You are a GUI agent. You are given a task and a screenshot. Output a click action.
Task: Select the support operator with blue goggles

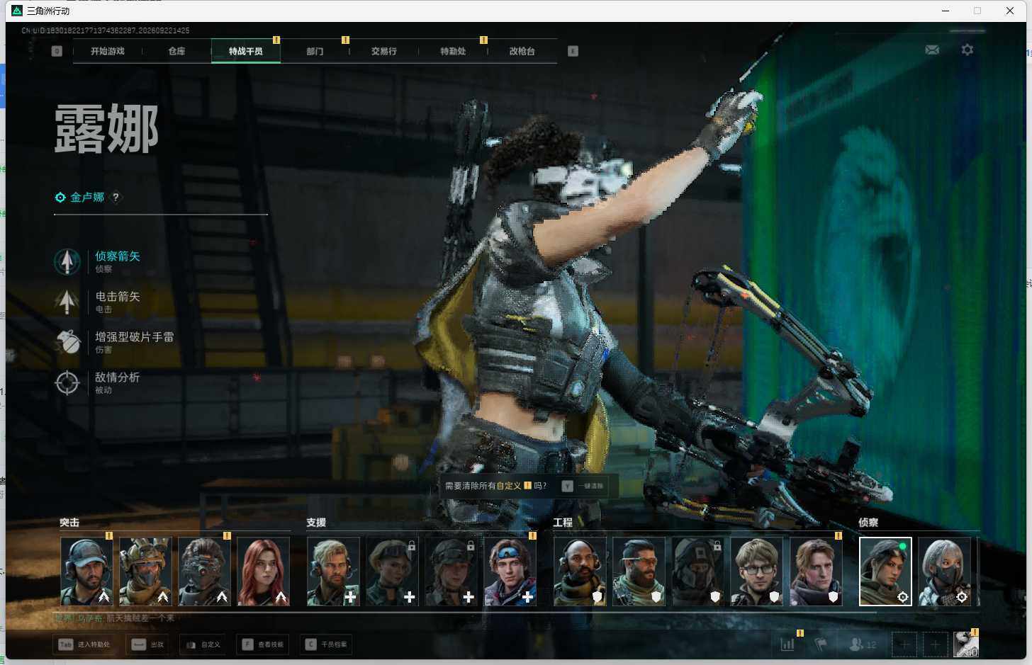(510, 572)
